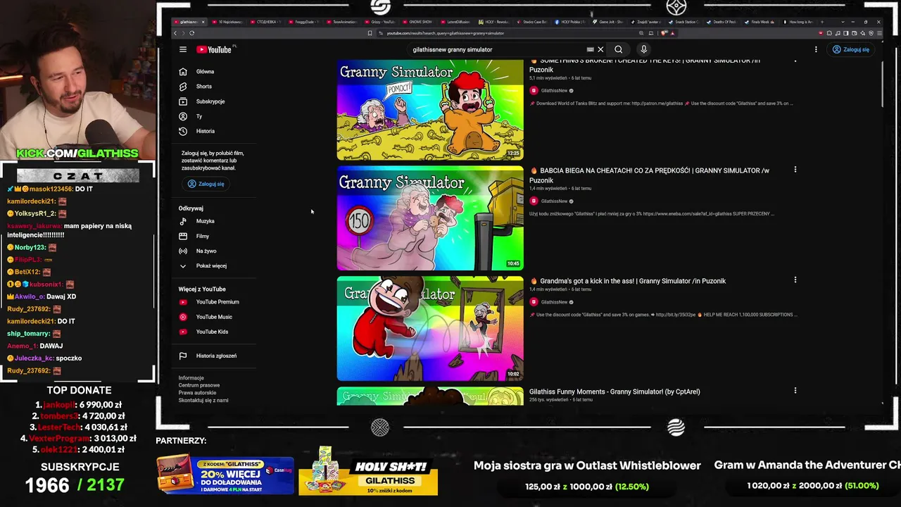Clear the search box with the X
This screenshot has height=507, width=901.
click(600, 49)
